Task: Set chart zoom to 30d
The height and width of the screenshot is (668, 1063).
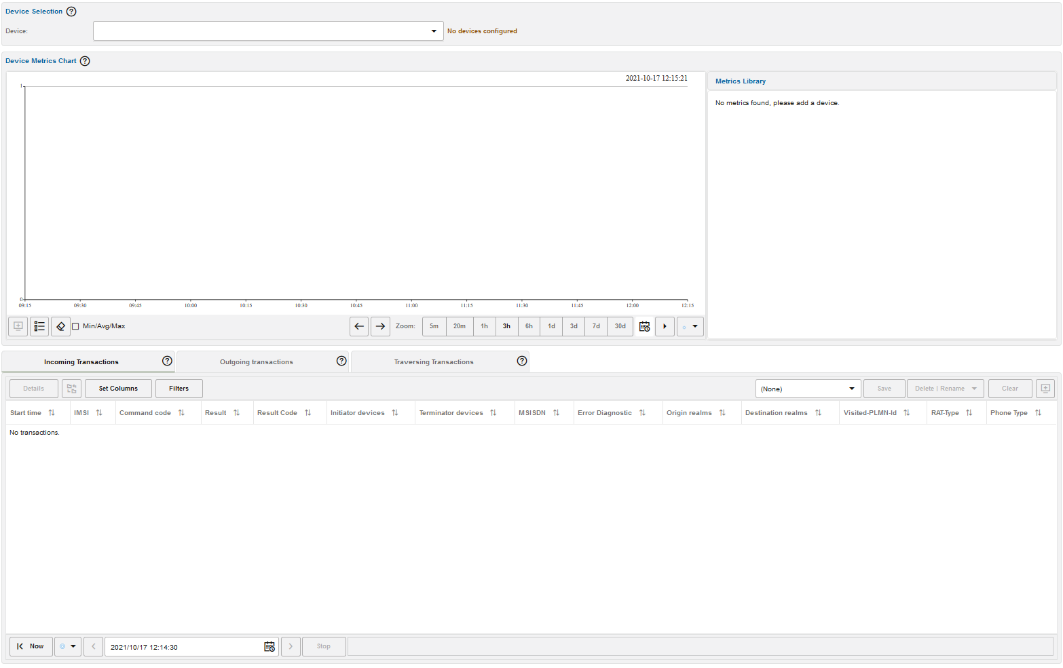Action: point(620,326)
